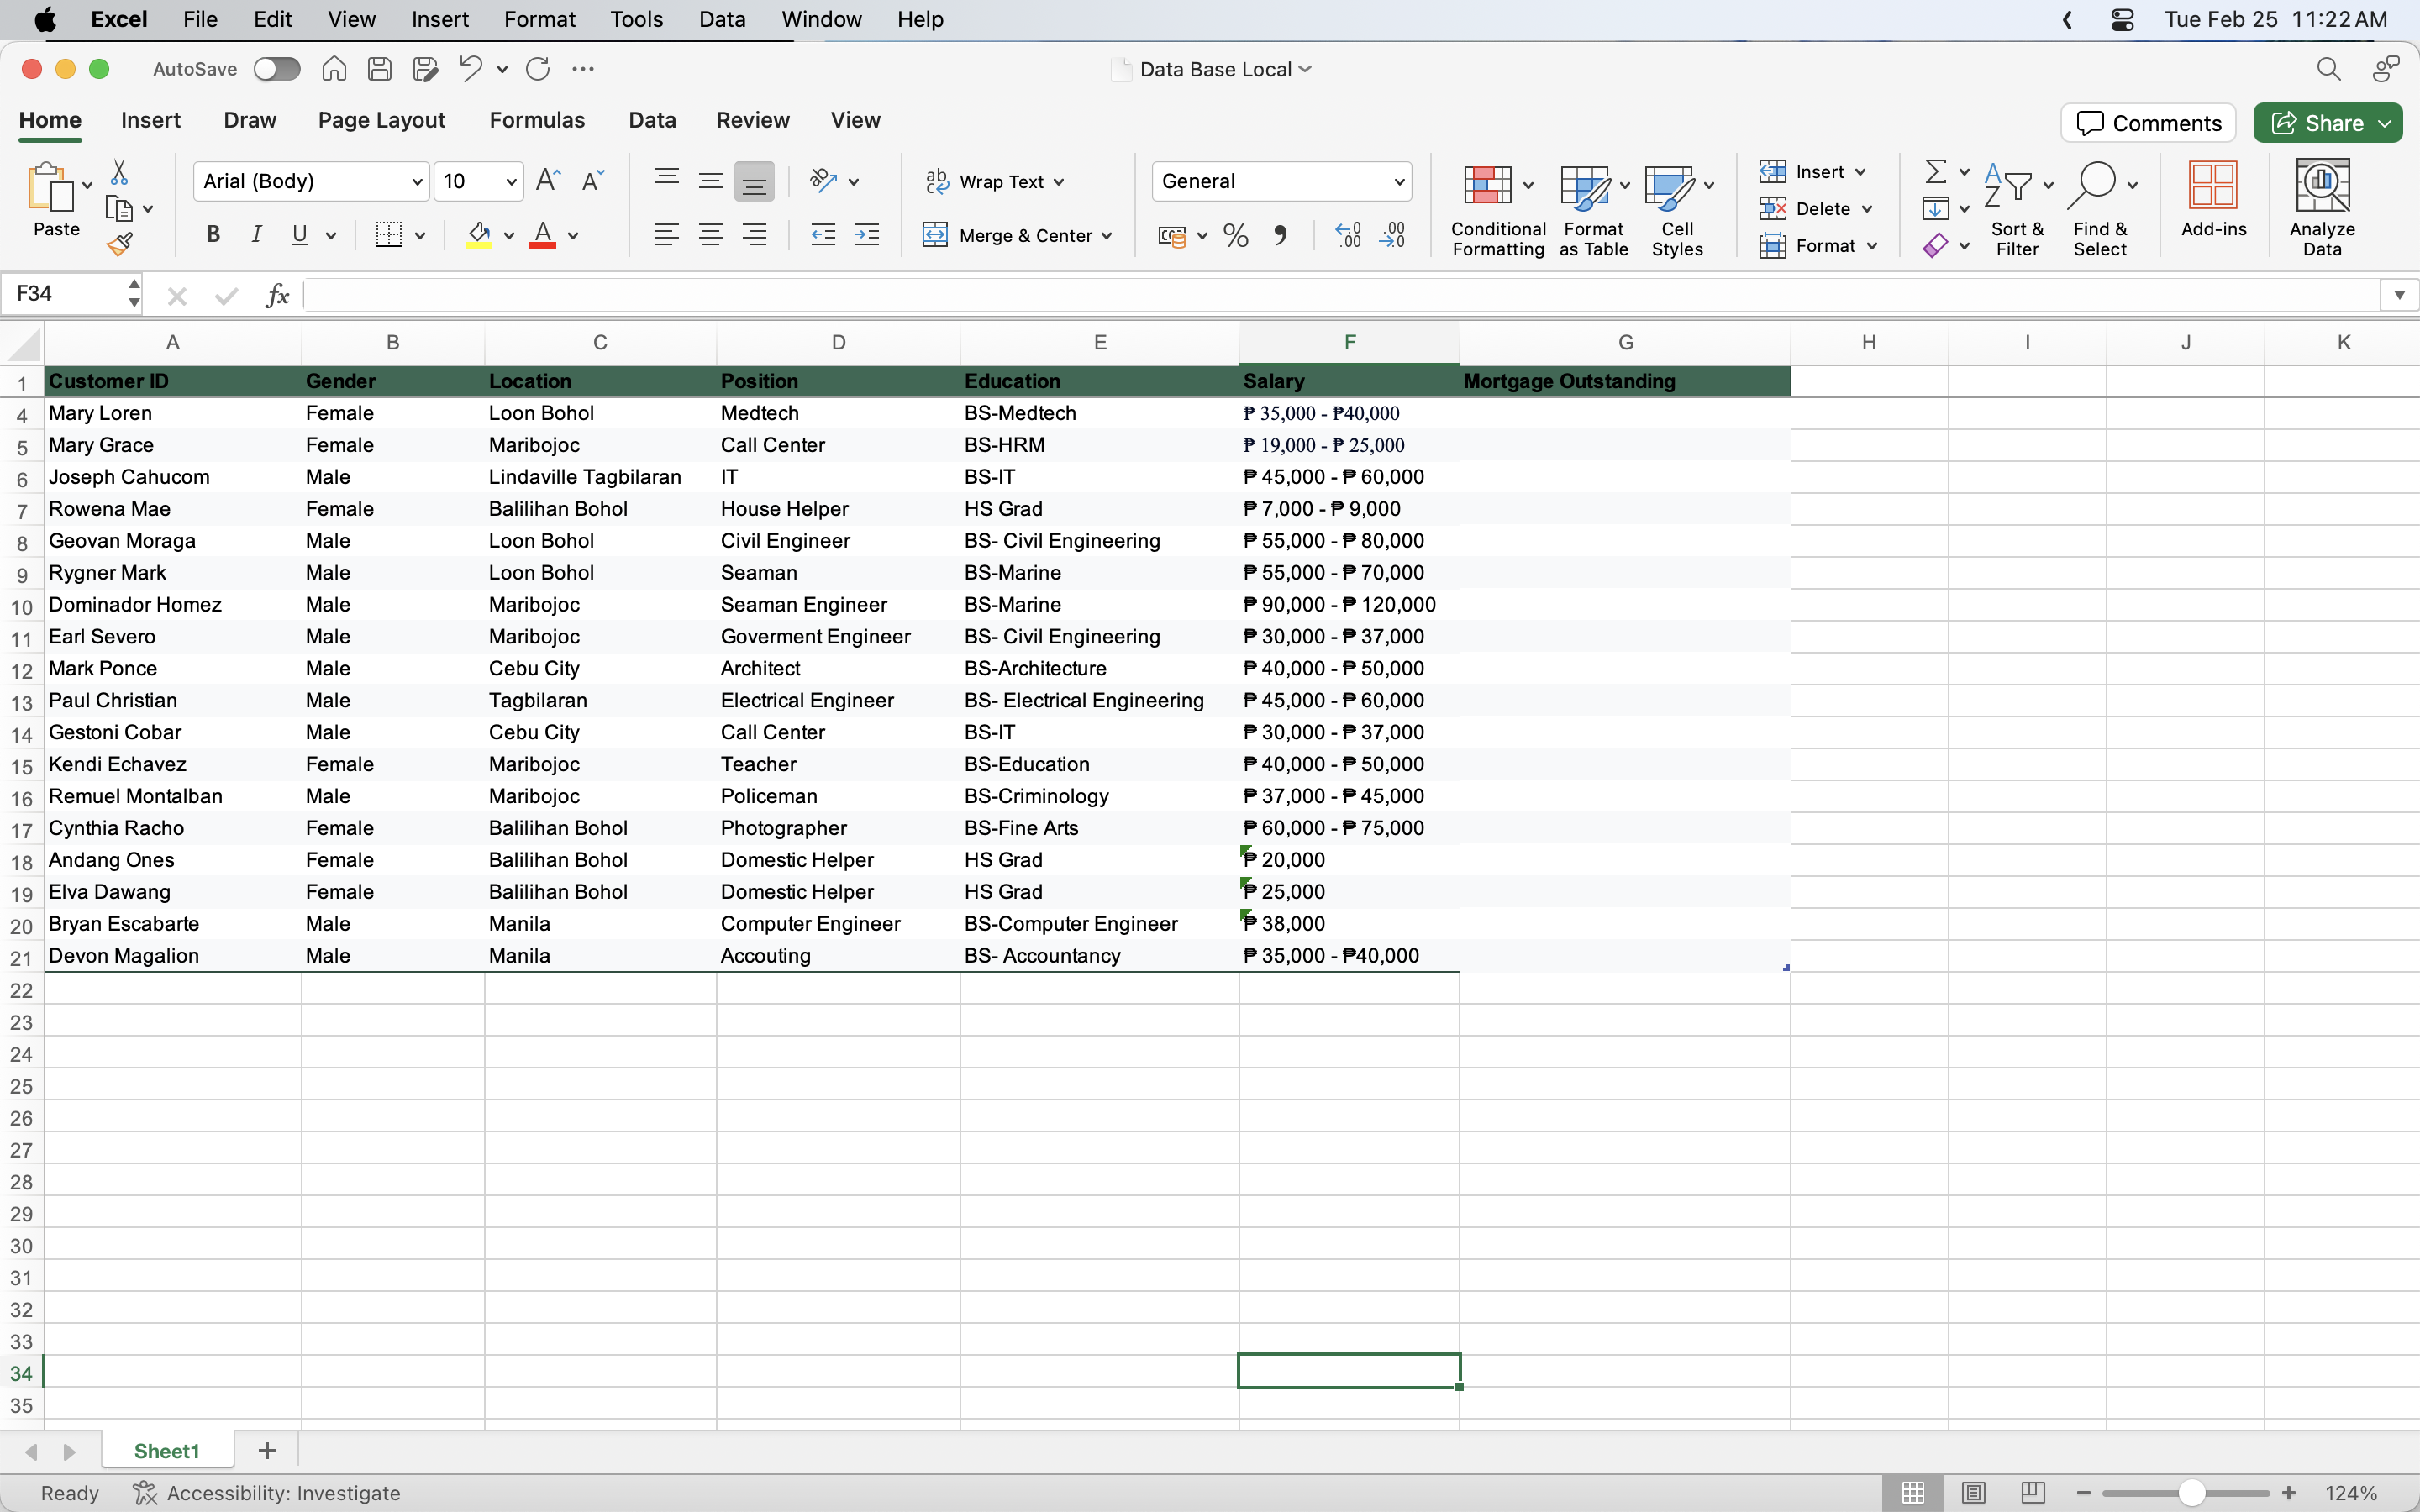Toggle left text alignment
Screen dimensions: 2420x1512
(667, 235)
